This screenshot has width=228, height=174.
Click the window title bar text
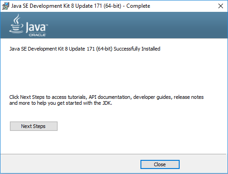point(81,6)
